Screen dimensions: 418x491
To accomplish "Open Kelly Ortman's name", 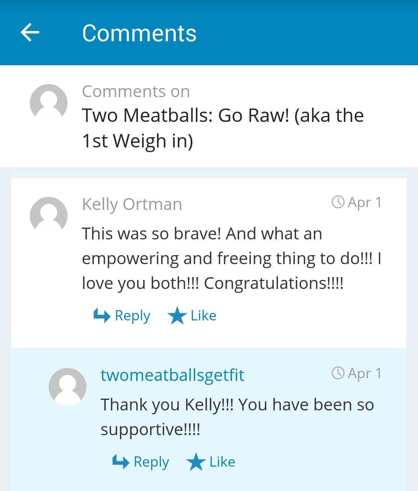I will [132, 204].
